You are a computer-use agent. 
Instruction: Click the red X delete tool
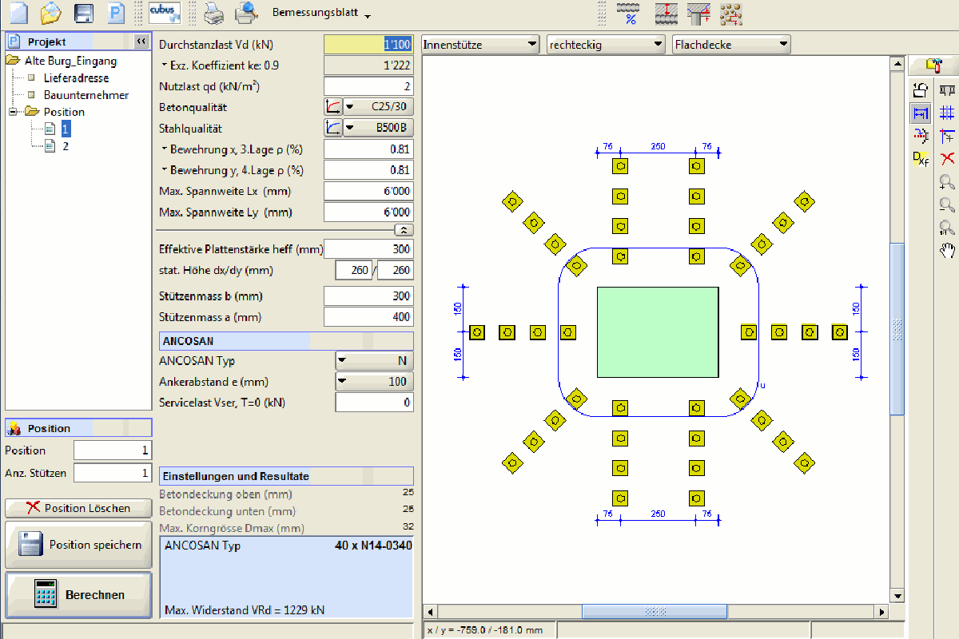pyautogui.click(x=947, y=158)
